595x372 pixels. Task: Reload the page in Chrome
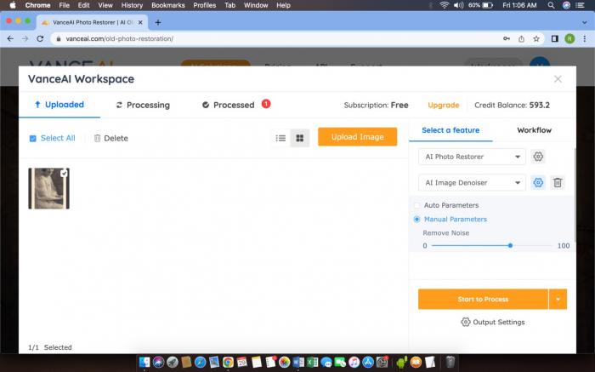(x=40, y=39)
